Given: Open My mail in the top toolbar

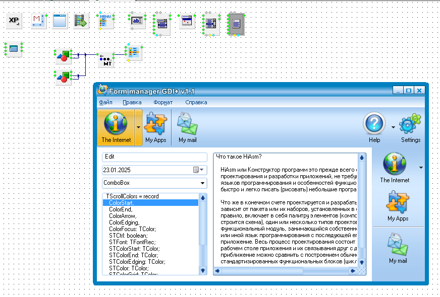Looking at the screenshot, I should click(x=187, y=127).
